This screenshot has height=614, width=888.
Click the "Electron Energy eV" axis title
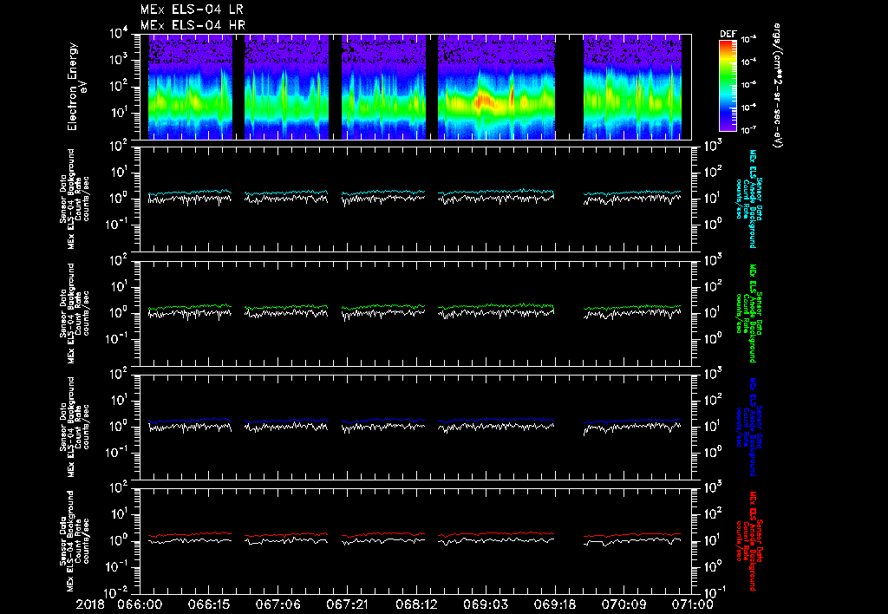[77, 87]
